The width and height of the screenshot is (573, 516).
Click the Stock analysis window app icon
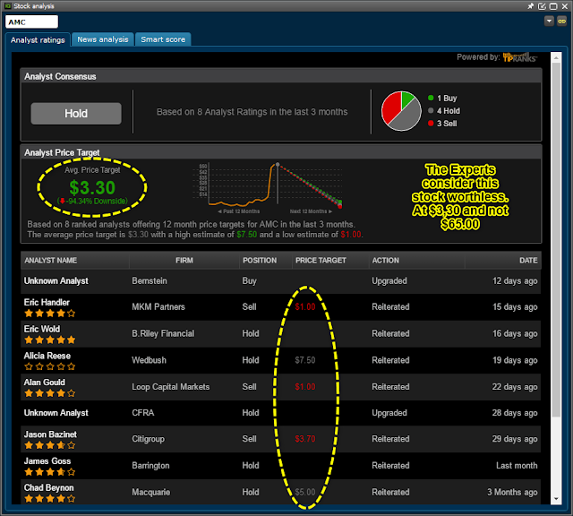coord(8,6)
